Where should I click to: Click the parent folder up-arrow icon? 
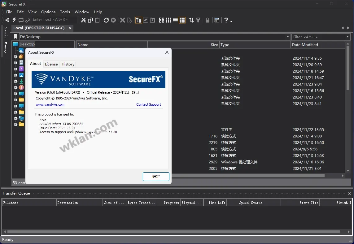[x=152, y=20]
